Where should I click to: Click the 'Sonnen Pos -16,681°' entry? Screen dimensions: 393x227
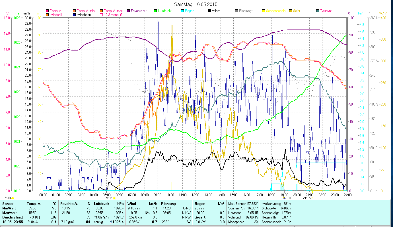(x=243, y=208)
